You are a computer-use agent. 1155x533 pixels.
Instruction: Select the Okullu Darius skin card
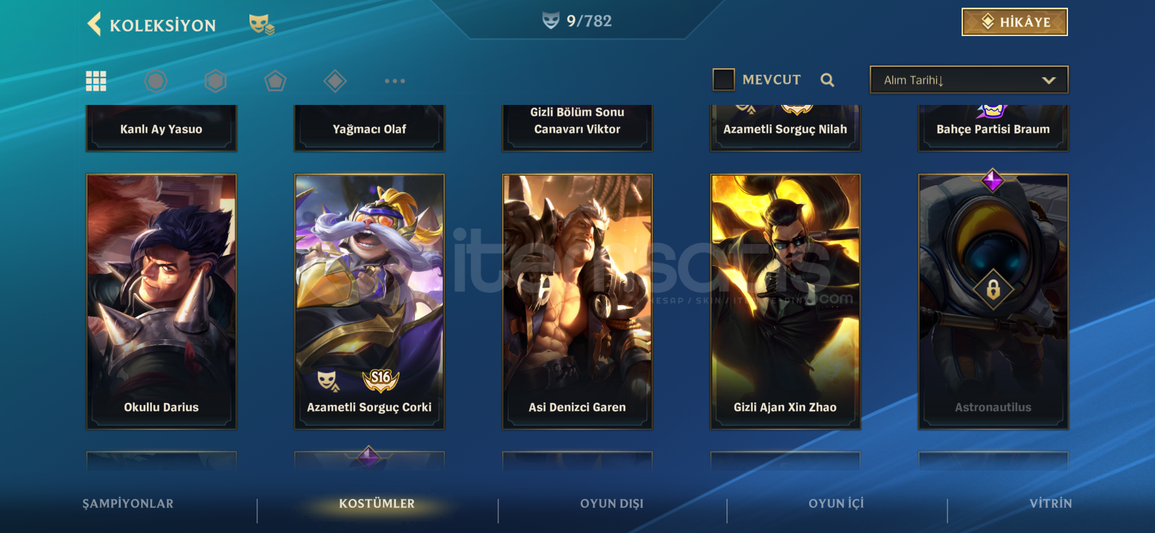(x=161, y=301)
